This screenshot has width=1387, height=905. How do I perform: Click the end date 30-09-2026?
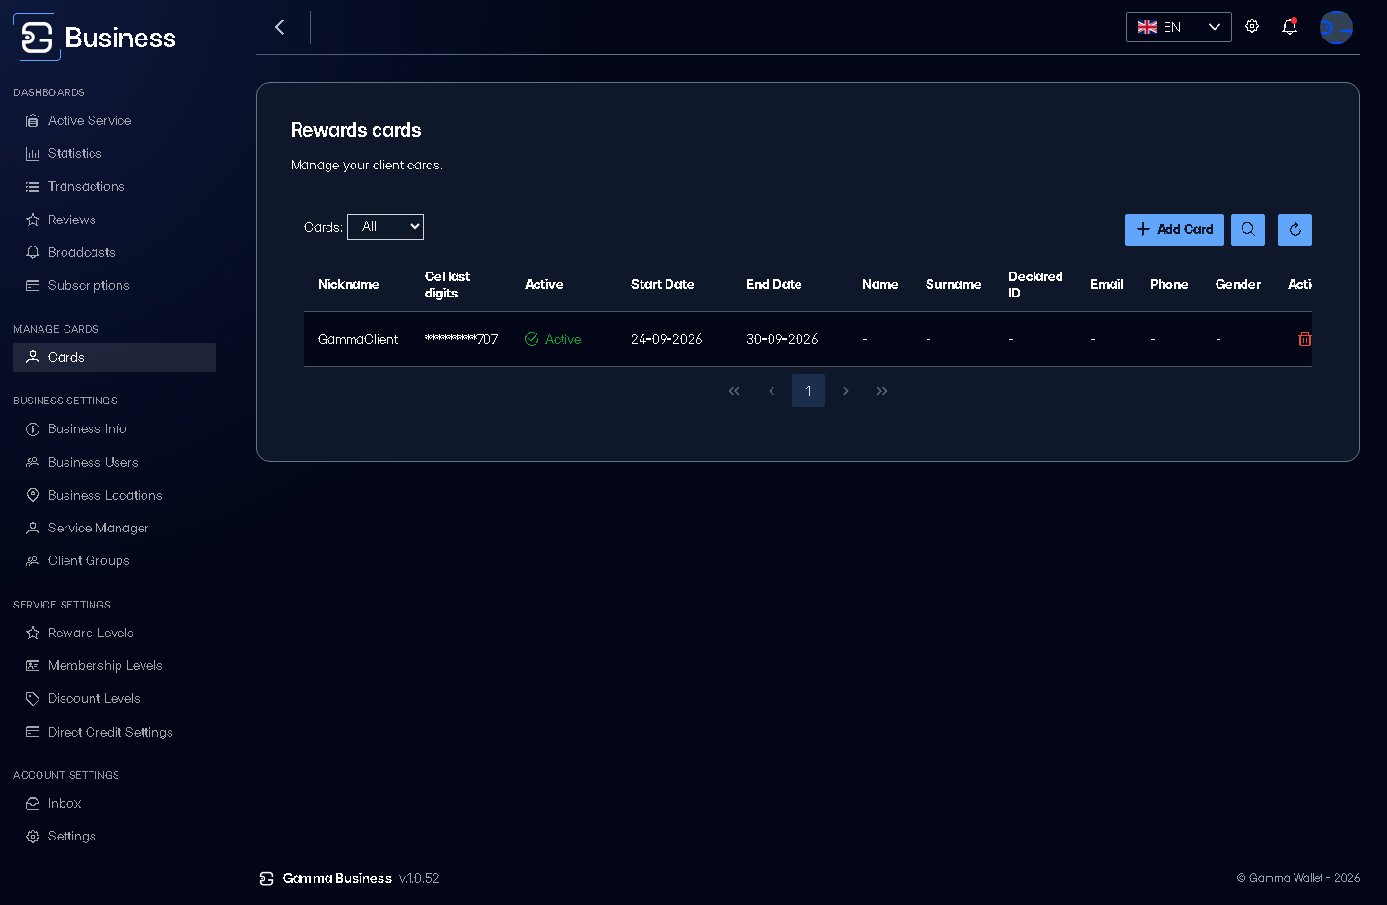tap(782, 339)
